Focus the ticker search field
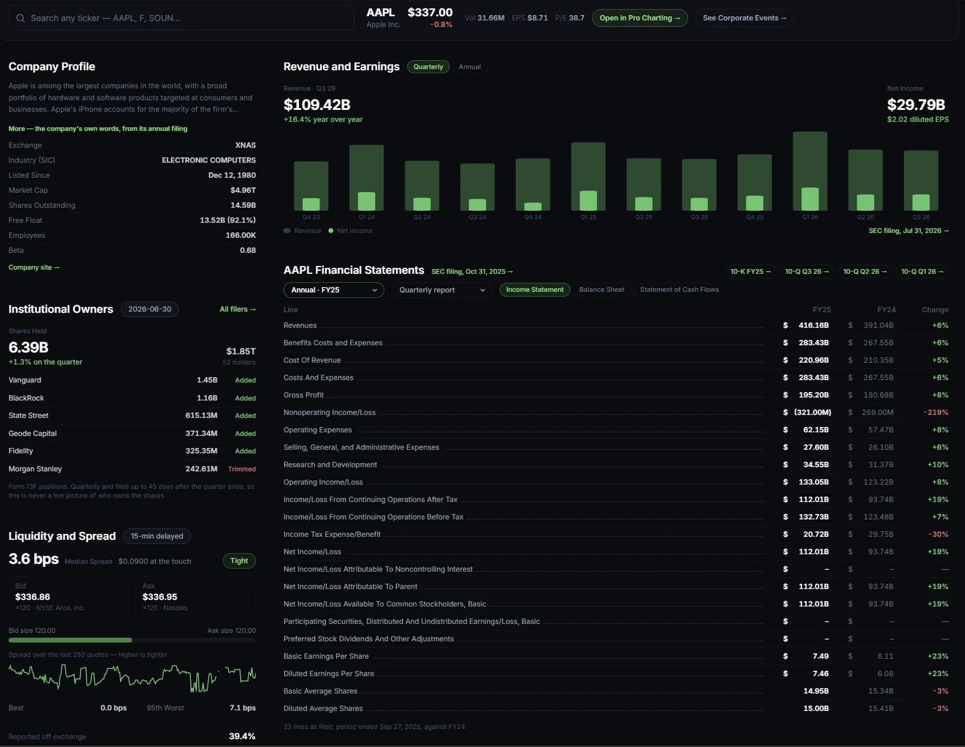Screen dimensions: 965x747 click(x=181, y=18)
